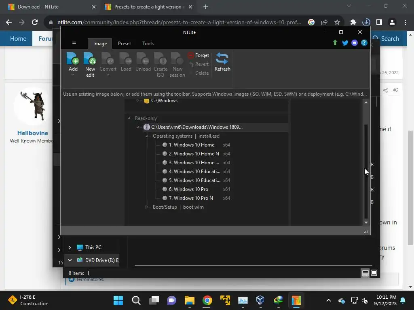Click the Add image icon in NTLite
This screenshot has height=310, width=414.
click(x=73, y=58)
